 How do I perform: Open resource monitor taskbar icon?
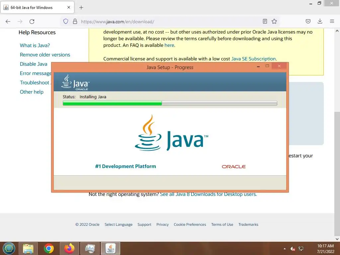90,248
